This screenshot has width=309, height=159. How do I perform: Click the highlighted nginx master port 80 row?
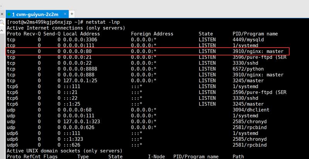[148, 51]
